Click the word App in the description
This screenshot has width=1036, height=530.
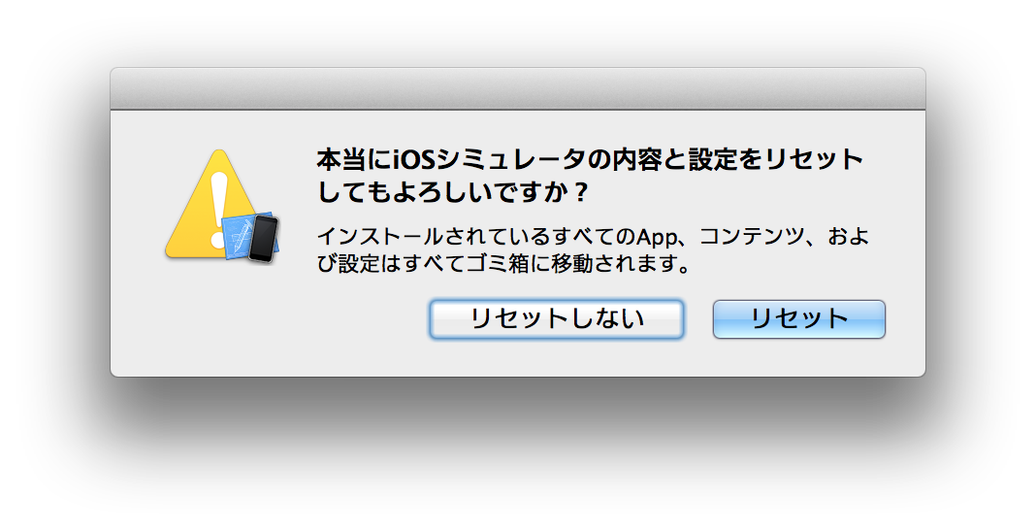[x=657, y=237]
